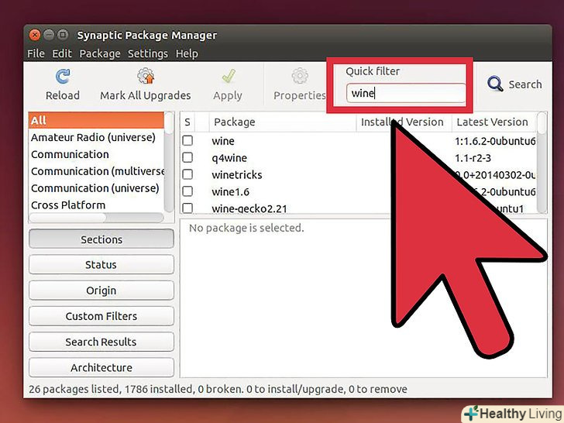Click the sections list horizontal scrollbar
Screen dimensions: 564x423
pos(96,218)
